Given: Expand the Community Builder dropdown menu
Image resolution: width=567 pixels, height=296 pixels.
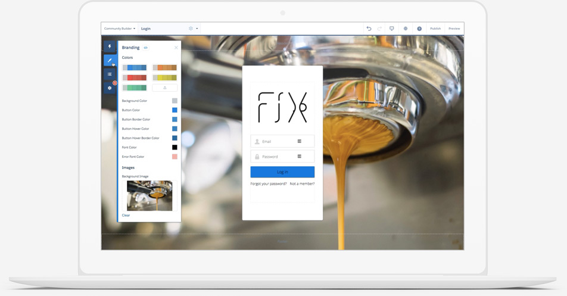Looking at the screenshot, I should click(x=119, y=29).
